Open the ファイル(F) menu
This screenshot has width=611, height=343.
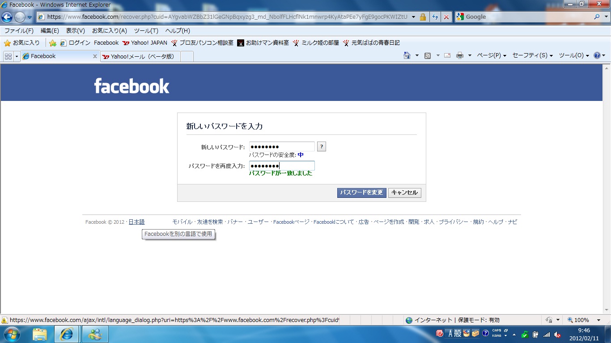(19, 31)
